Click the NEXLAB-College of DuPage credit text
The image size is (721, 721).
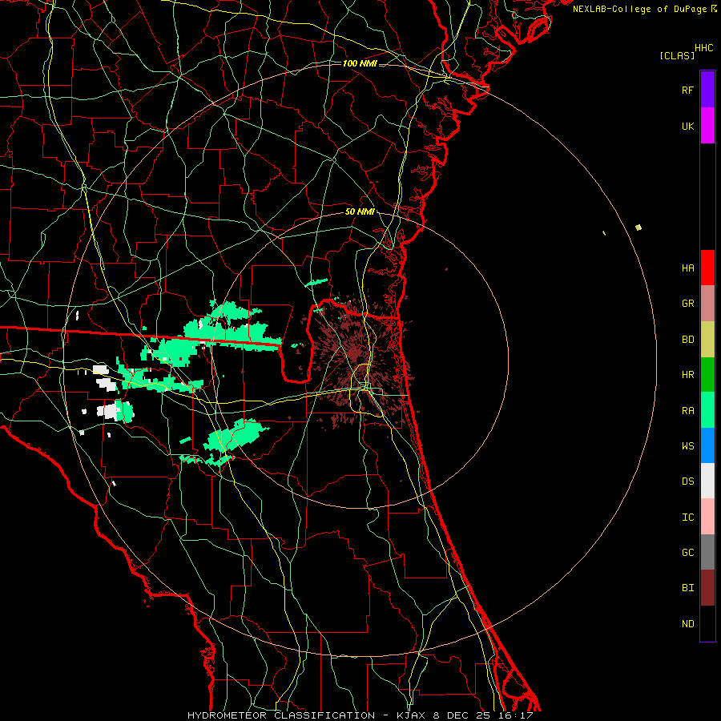click(x=639, y=9)
